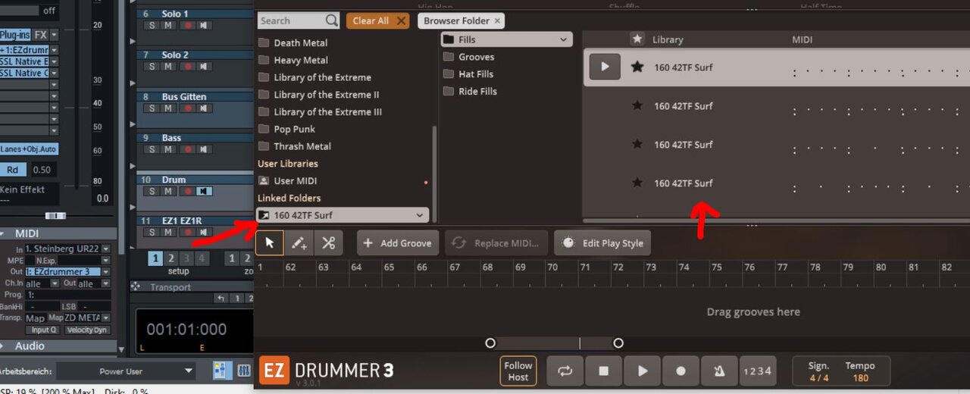Remove the Browser Folder filter tag
Screen dimensions: 970x394
497,20
